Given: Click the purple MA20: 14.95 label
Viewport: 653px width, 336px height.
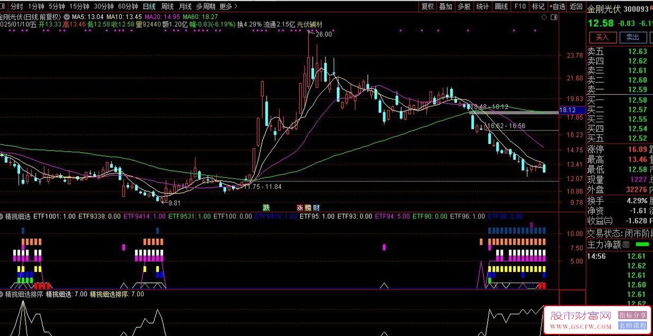Looking at the screenshot, I should 162,16.
